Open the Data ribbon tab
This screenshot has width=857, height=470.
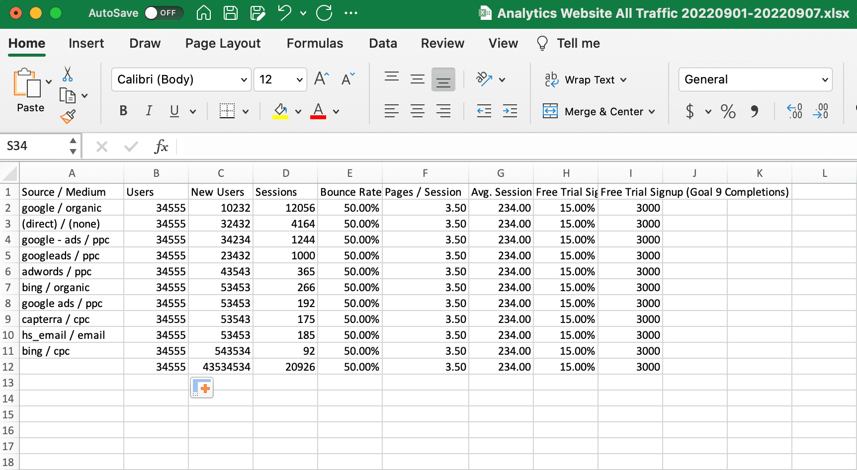tap(382, 44)
